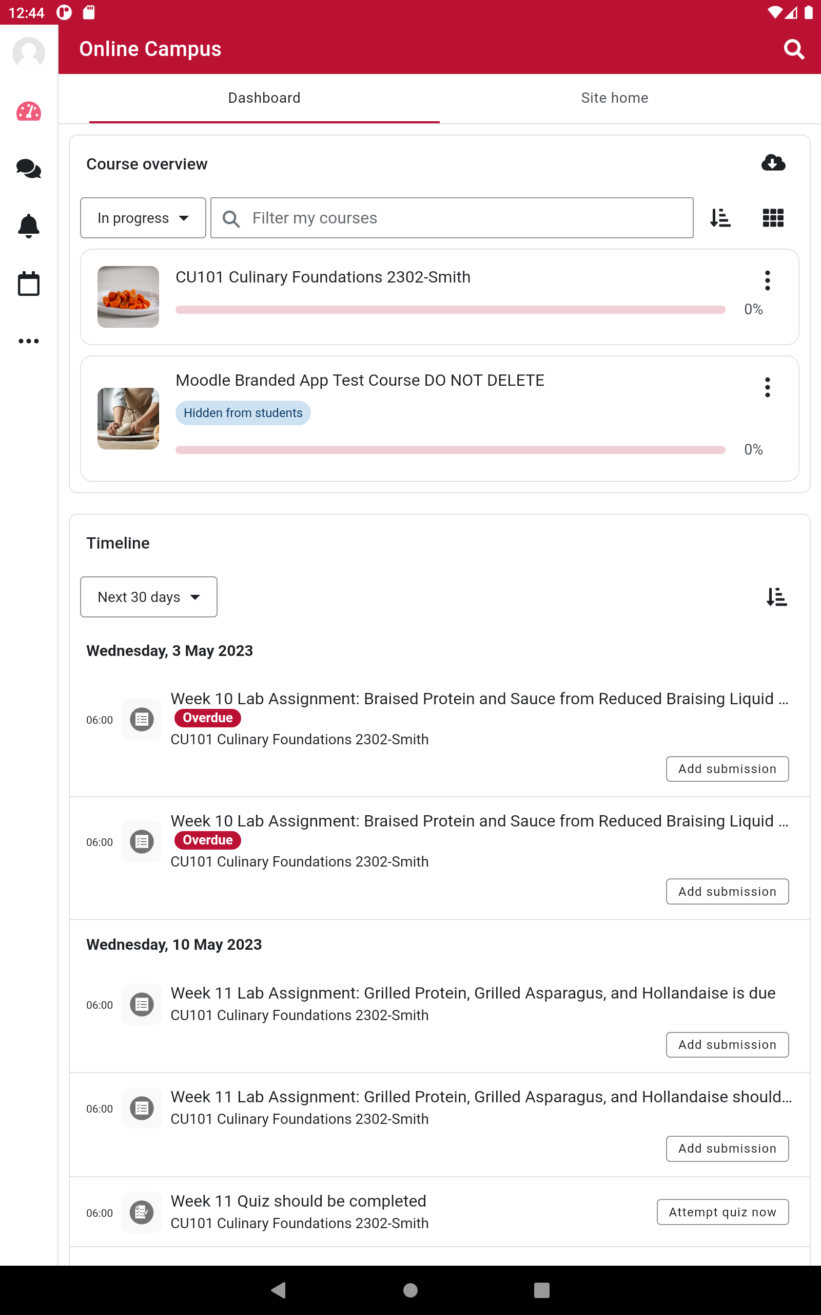This screenshot has height=1315, width=821.
Task: Sort courses using the sort icon
Action: (720, 218)
